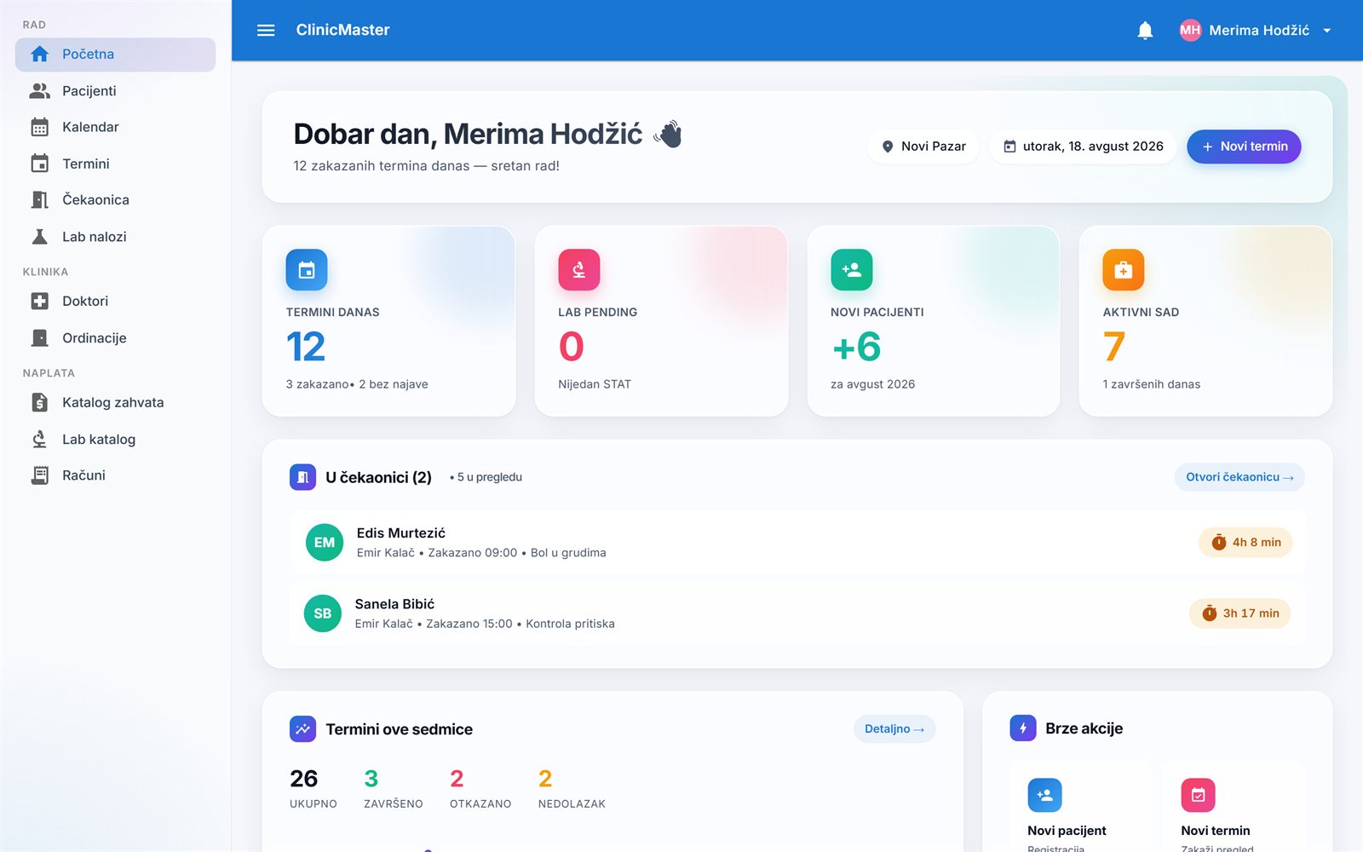Image resolution: width=1363 pixels, height=852 pixels.
Task: Click the Brze akcije lightning icon
Action: click(1023, 728)
